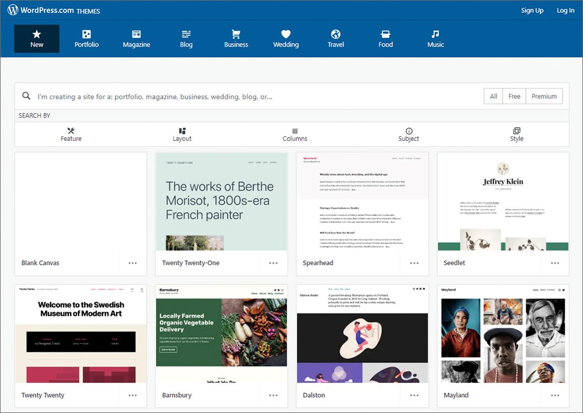Select the New themes tab
The height and width of the screenshot is (413, 583).
click(x=37, y=38)
